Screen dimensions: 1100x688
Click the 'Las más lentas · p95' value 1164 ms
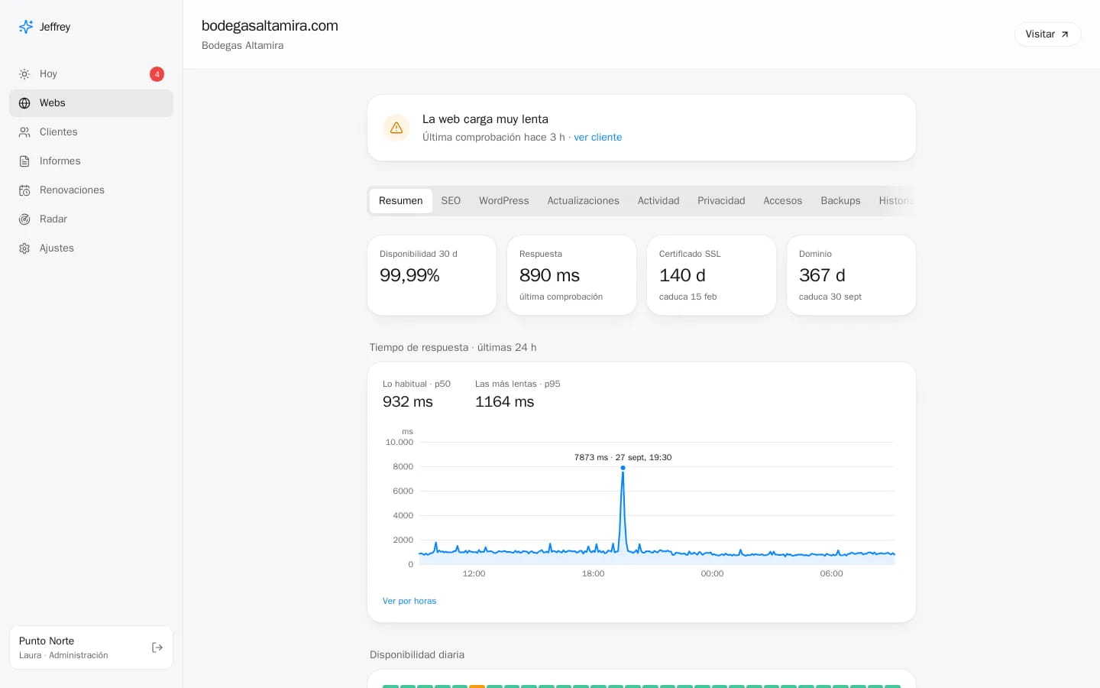coord(505,402)
